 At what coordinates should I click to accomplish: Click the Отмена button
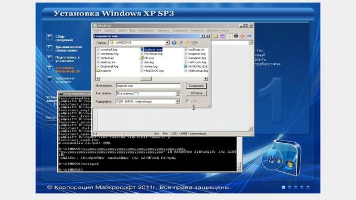196,93
